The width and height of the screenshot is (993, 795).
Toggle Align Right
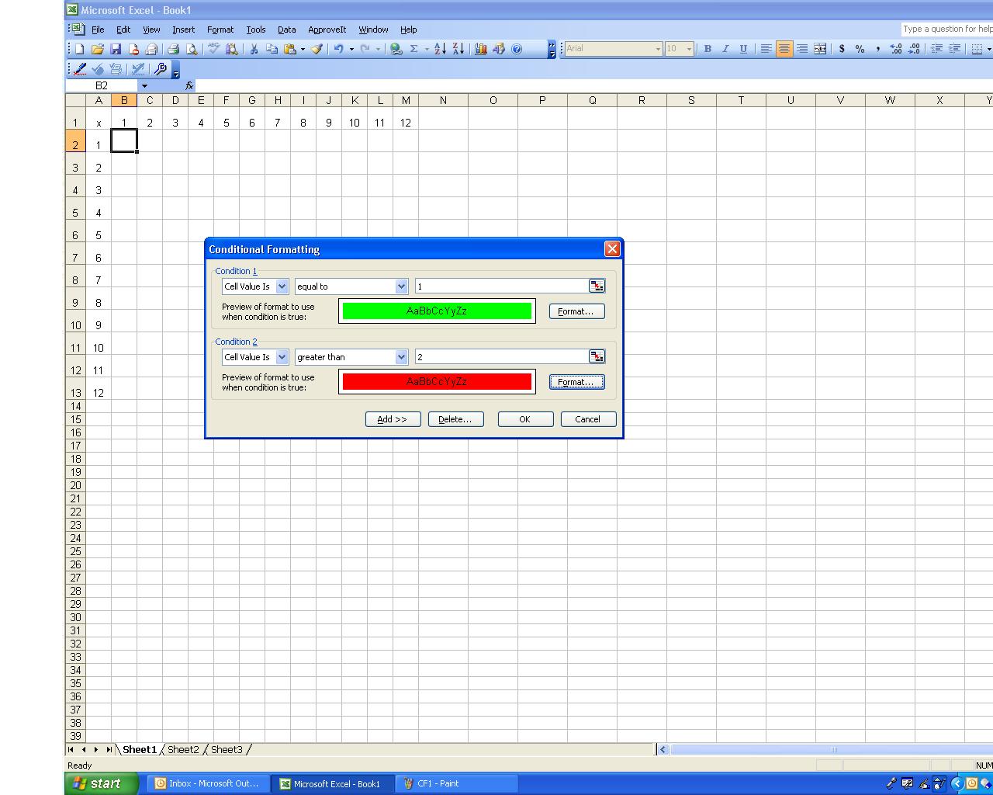pos(801,49)
